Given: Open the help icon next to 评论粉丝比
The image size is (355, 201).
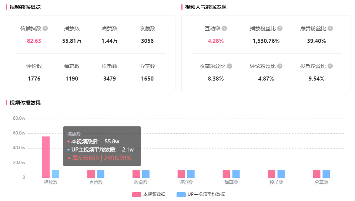Looking at the screenshot, I should 280,66.
